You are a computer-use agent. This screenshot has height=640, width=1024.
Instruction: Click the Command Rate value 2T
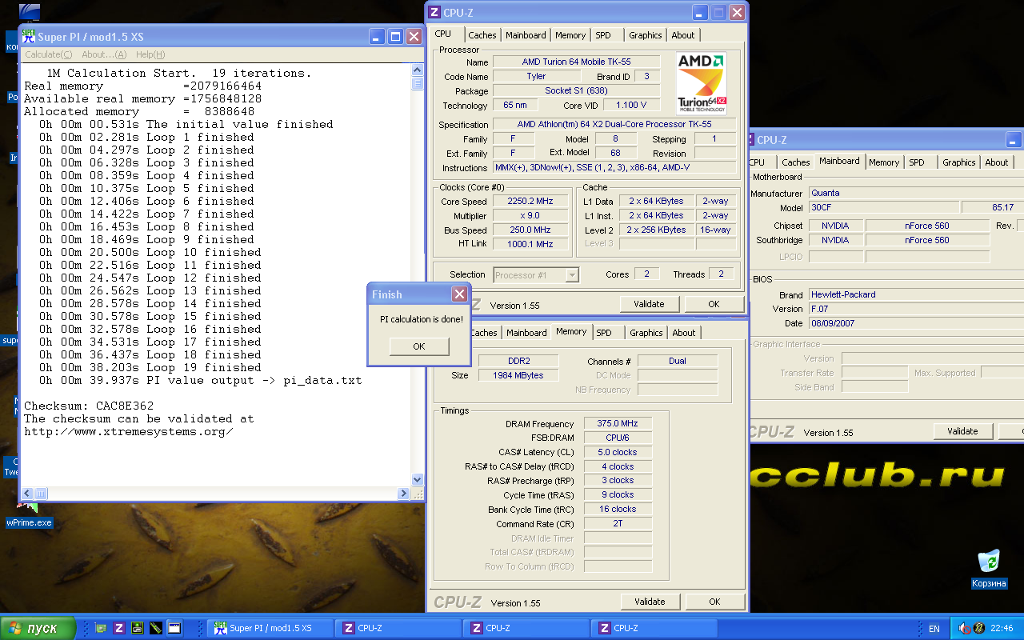click(618, 523)
